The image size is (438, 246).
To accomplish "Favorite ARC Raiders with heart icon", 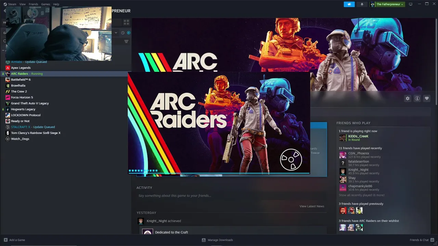I will 427,98.
